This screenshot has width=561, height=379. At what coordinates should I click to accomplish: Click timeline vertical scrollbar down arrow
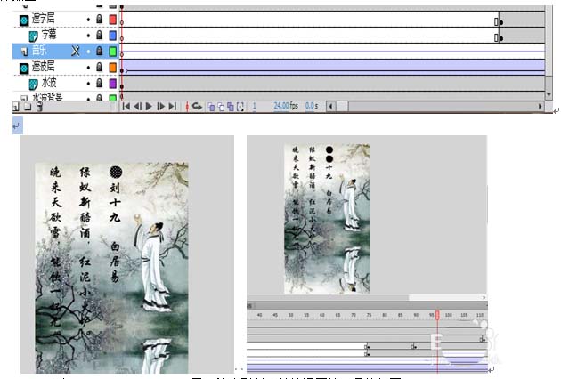pos(549,94)
